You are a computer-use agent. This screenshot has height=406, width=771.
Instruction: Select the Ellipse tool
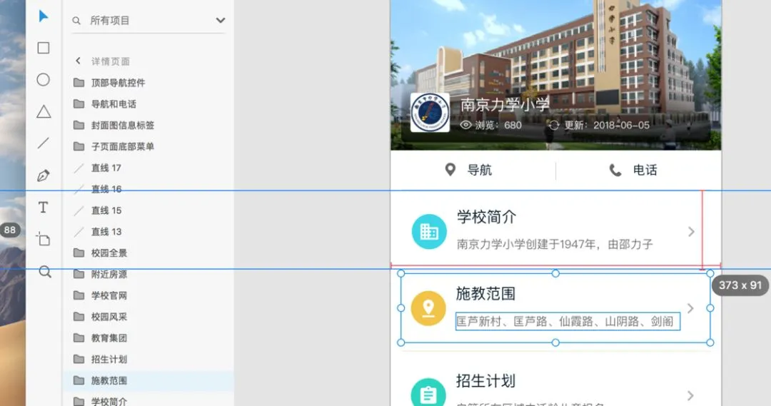44,80
